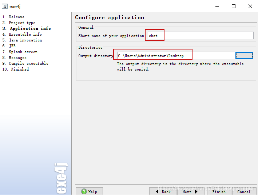258x195 pixels.
Task: Close the exe4j window
Action: point(250,7)
